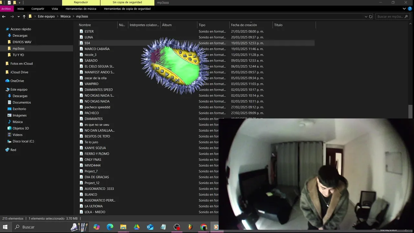Click New Folder icon in quick access toolbar
Image resolution: width=414 pixels, height=233 pixels.
[x=15, y=3]
